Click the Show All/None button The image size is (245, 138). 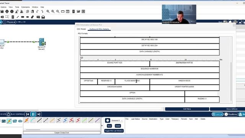pyautogui.click(x=232, y=109)
